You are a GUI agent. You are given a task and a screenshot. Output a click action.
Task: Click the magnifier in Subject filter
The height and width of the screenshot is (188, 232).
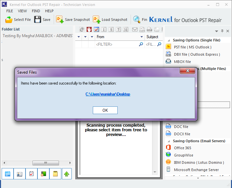pyautogui.click(x=159, y=44)
